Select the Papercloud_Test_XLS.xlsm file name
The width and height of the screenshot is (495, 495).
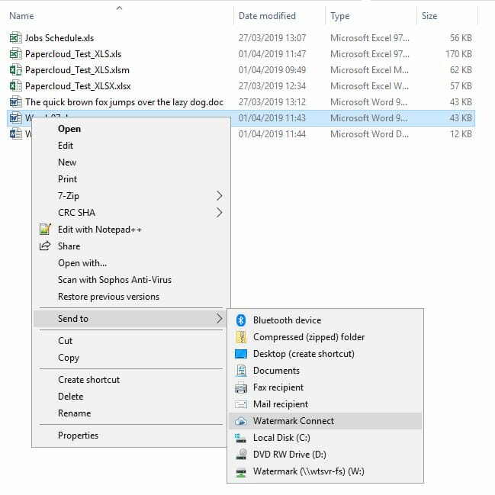tap(77, 69)
